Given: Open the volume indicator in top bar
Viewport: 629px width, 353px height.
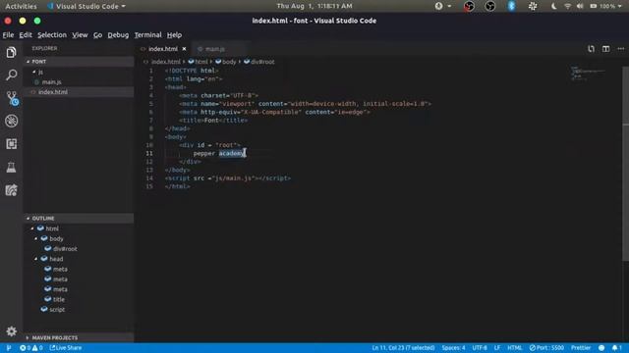Looking at the screenshot, I should pyautogui.click(x=580, y=6).
